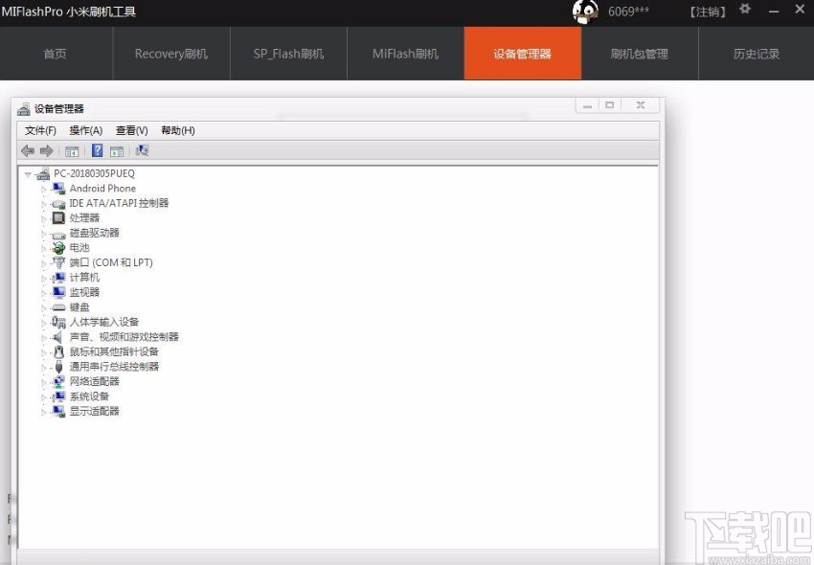Select the 设备管理器 tab
Image resolution: width=814 pixels, height=565 pixels.
pos(523,54)
